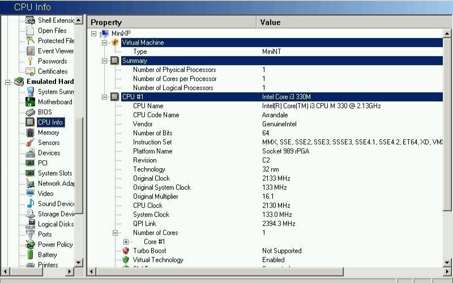Click right arrow of details horizontal scrollbar
This screenshot has width=453, height=283.
pyautogui.click(x=447, y=272)
